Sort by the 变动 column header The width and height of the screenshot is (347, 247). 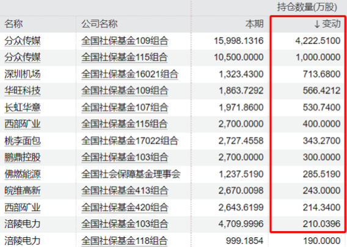(x=327, y=24)
